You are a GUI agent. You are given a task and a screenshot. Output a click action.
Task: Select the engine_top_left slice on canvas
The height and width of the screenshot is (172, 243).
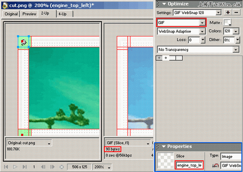(x=23, y=41)
